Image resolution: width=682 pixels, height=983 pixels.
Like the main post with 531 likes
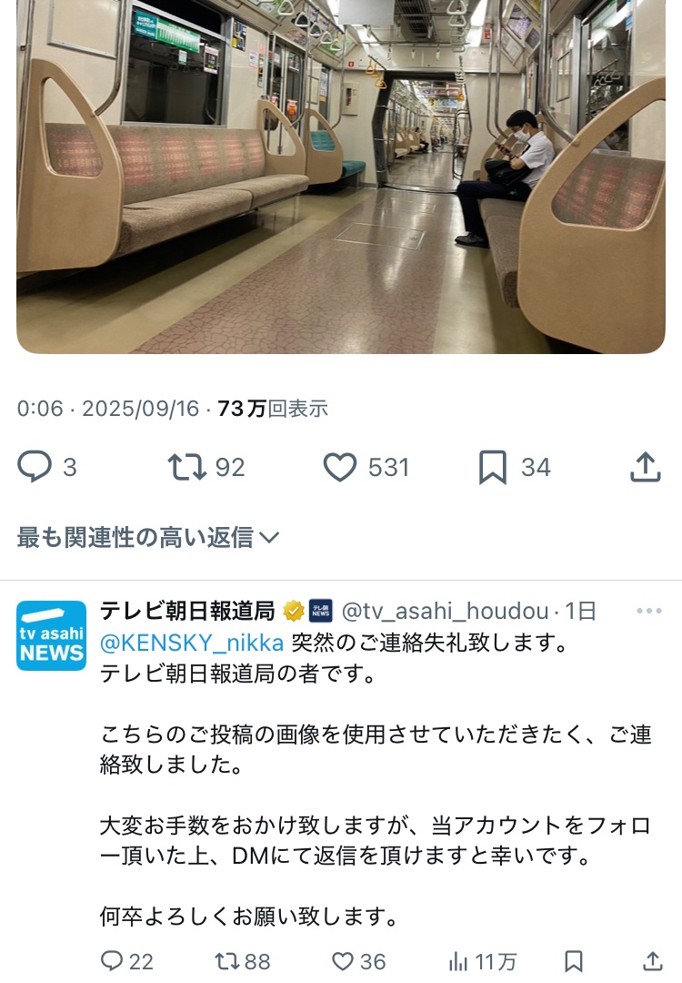point(366,467)
